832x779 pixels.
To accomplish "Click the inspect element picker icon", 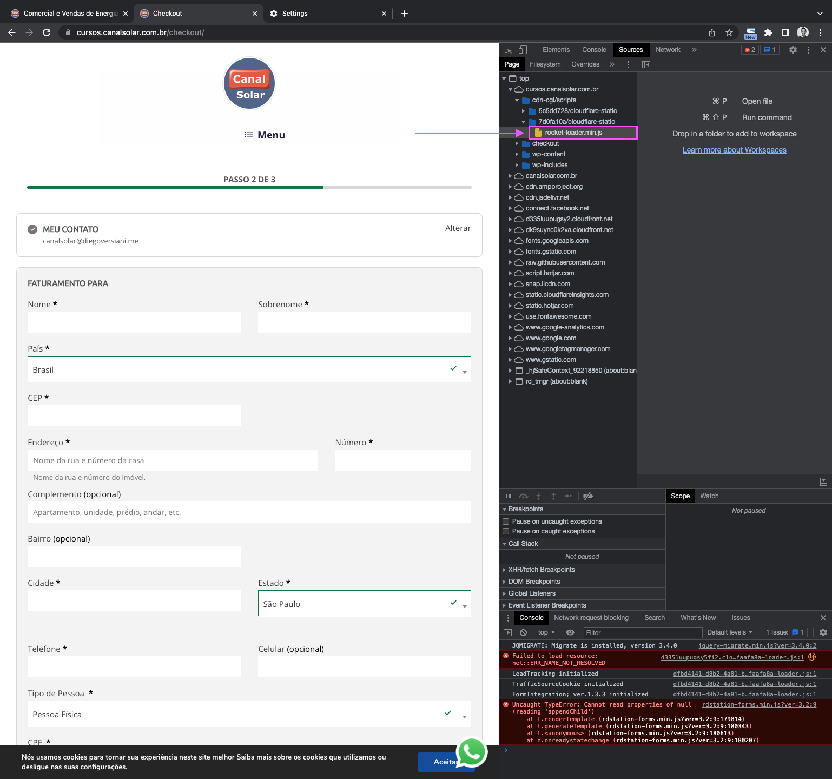I will tap(509, 50).
